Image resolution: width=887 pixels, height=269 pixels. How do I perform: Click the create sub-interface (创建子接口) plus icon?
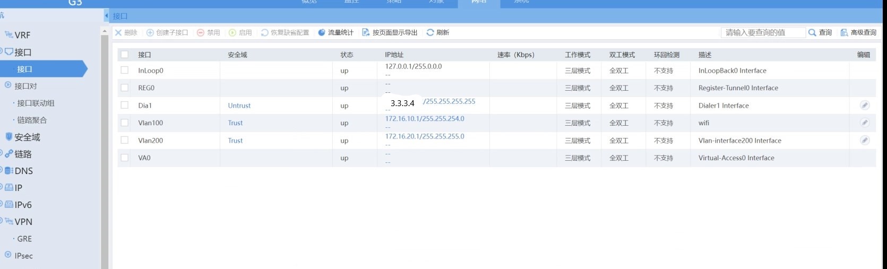click(x=150, y=32)
